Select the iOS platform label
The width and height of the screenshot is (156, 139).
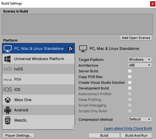[x=17, y=90]
